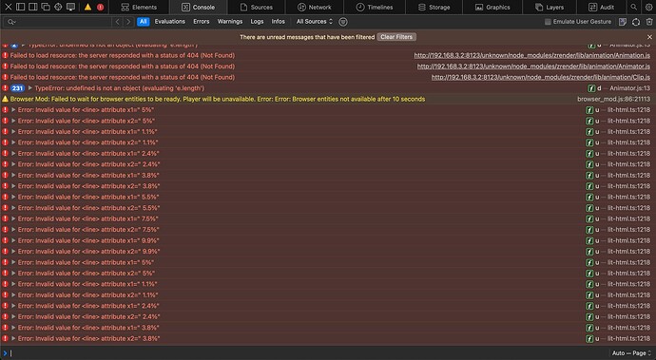Screen dimensions: 656x360
Task: Switch to the Elements tab
Action: coord(139,7)
